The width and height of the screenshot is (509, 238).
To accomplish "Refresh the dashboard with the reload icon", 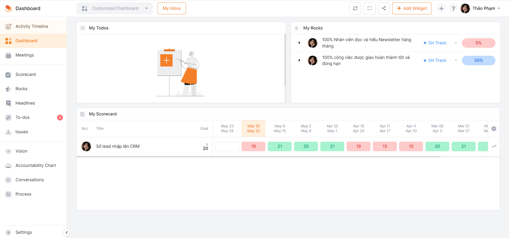I will 355,8.
